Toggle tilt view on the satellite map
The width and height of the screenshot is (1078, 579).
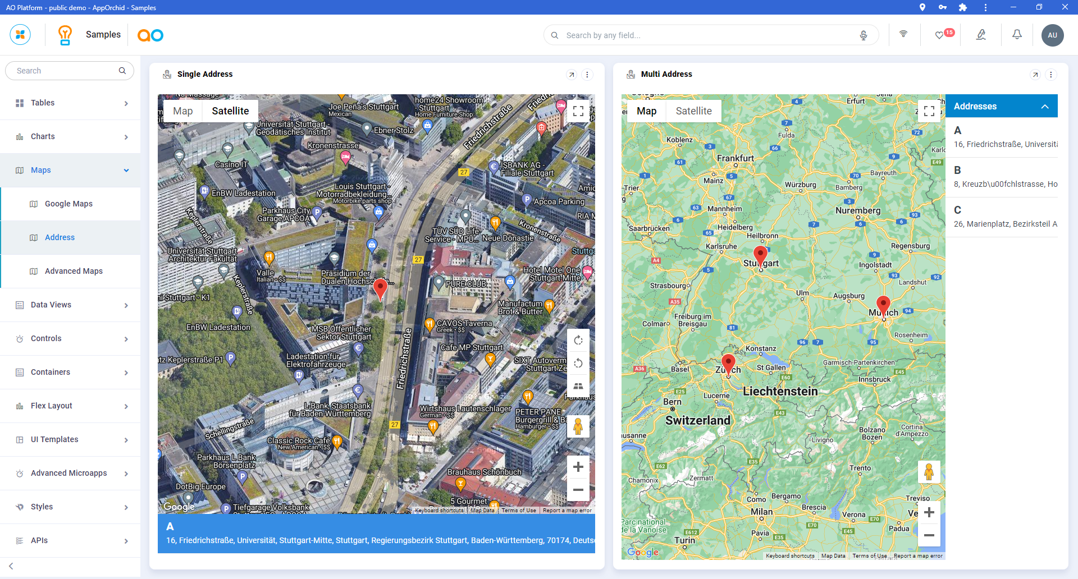point(578,386)
